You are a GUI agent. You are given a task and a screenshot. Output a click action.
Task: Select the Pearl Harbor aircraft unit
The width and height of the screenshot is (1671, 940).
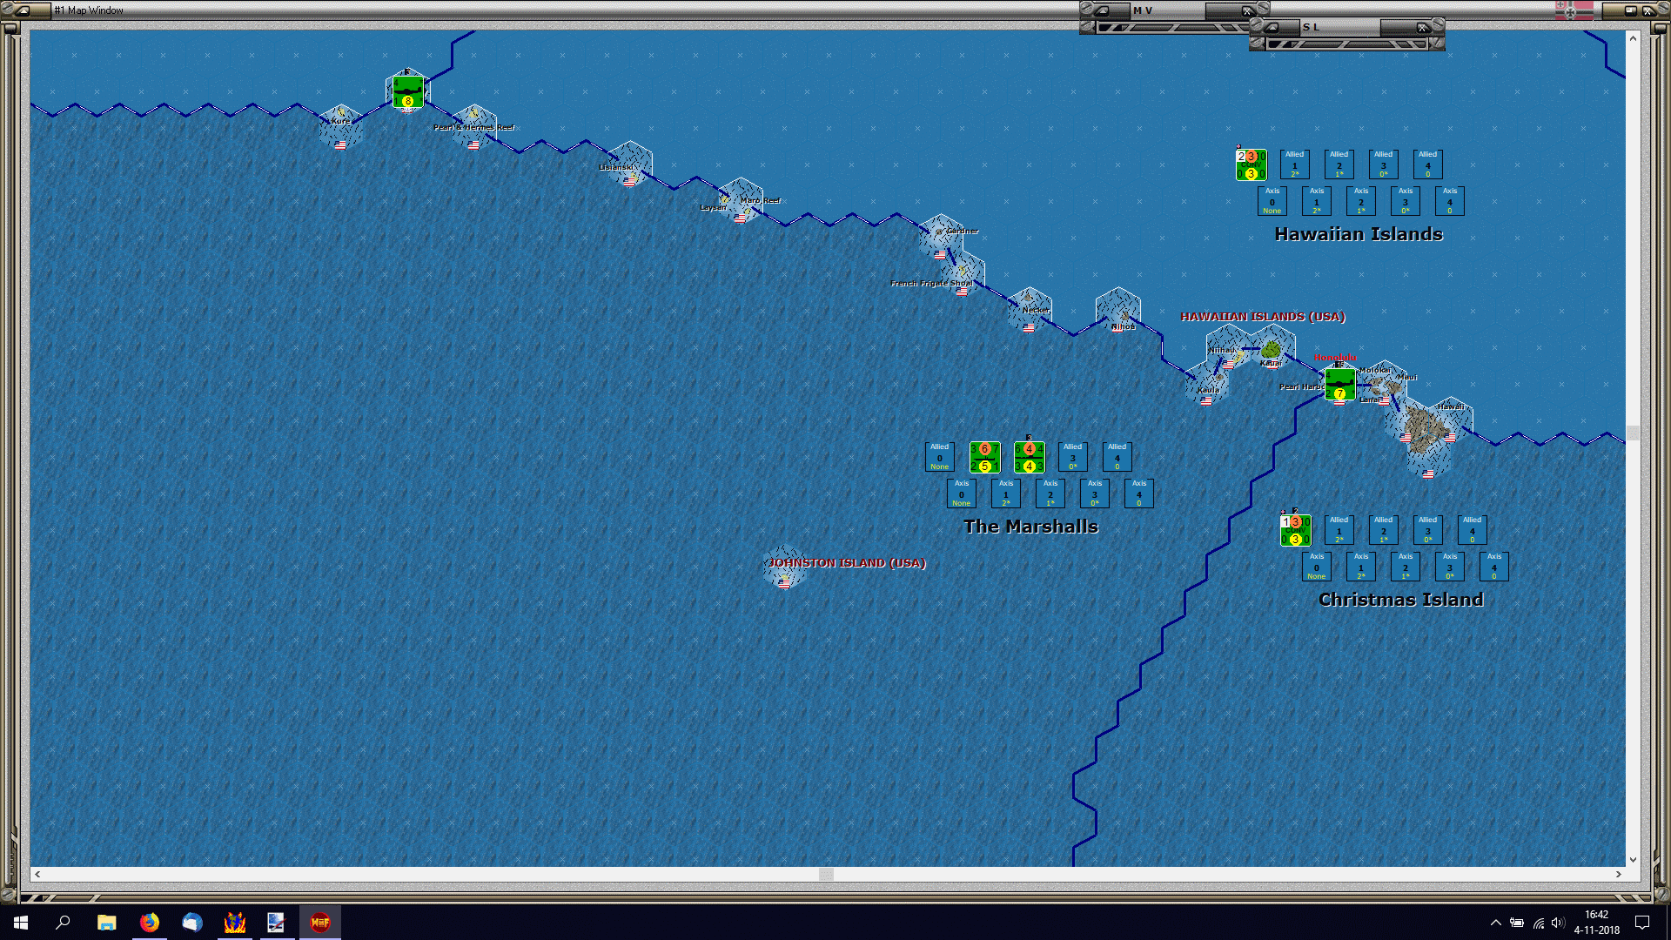pyautogui.click(x=1339, y=384)
